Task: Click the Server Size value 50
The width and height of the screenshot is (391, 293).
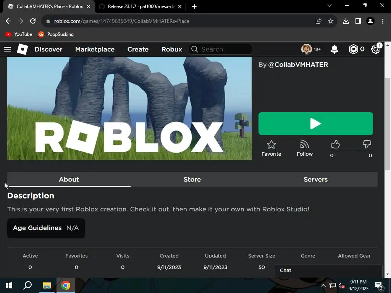Action: click(x=262, y=267)
